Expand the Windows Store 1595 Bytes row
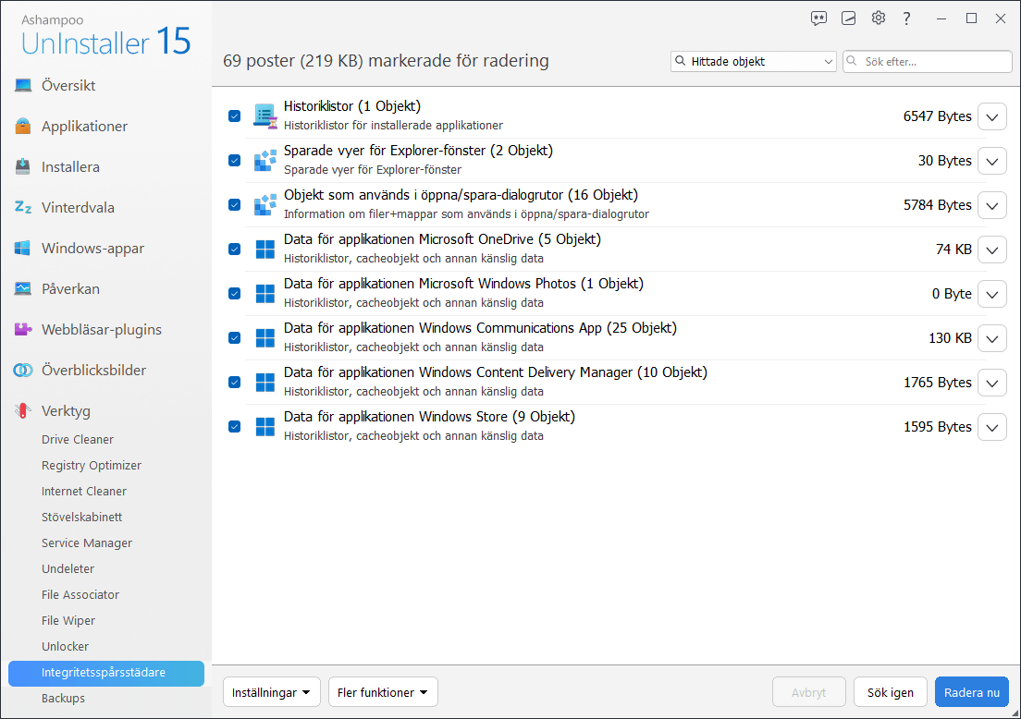This screenshot has height=719, width=1021. 992,427
